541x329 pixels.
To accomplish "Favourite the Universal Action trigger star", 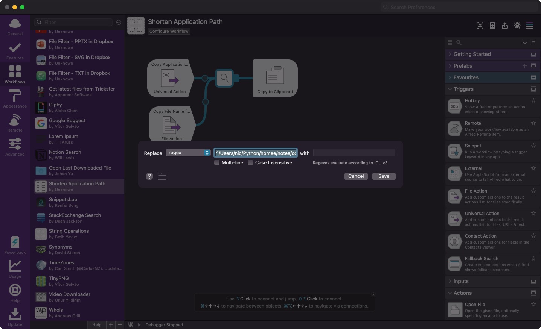I will (x=533, y=213).
